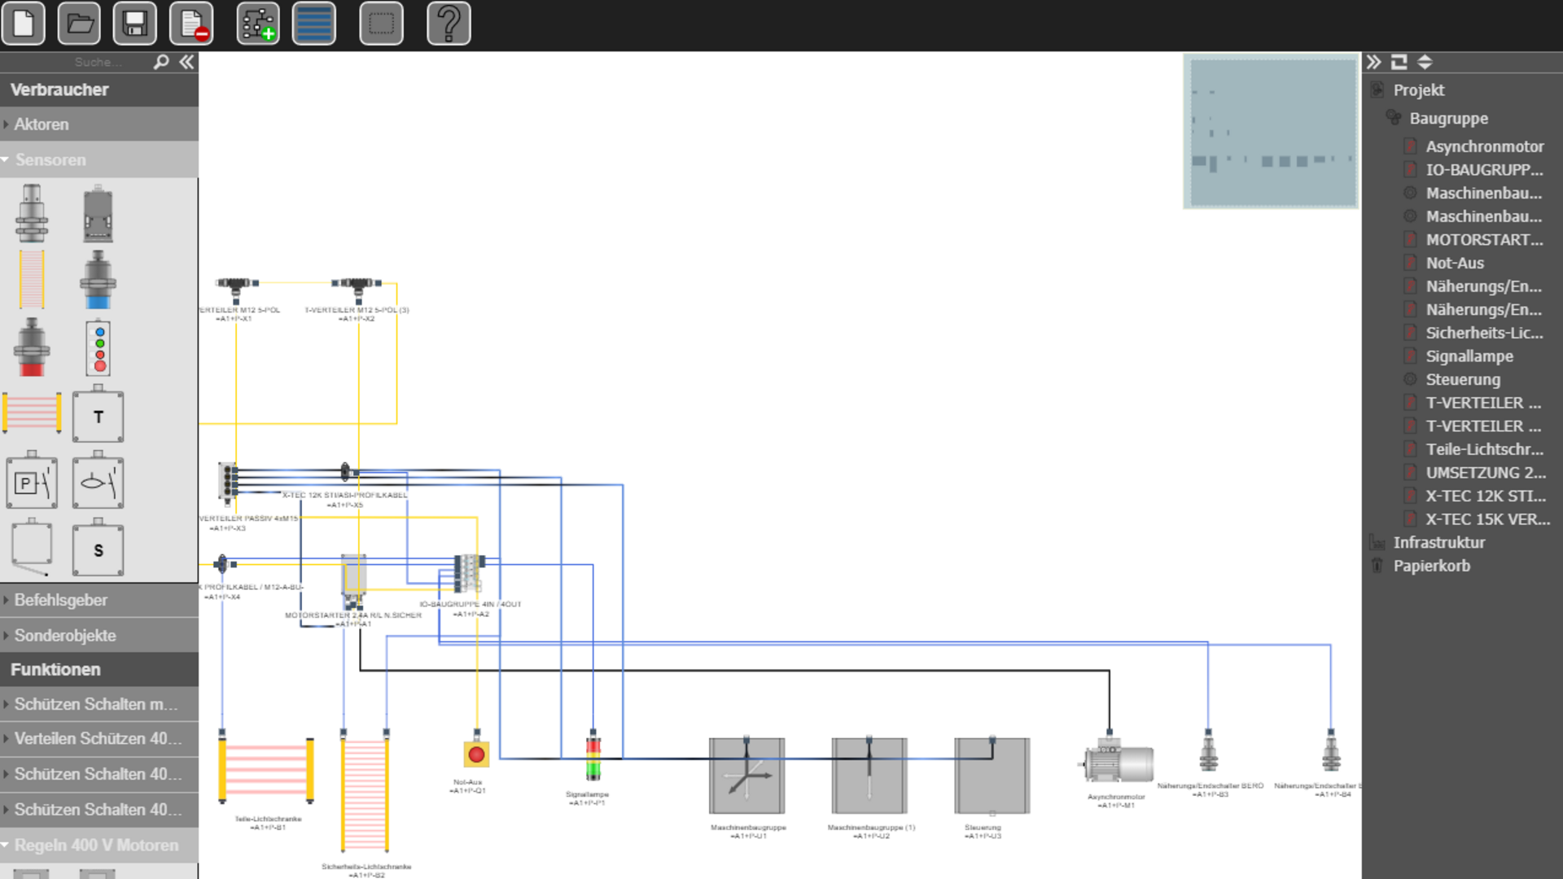1563x879 pixels.
Task: Collapse the Sensoren section
Action: [50, 160]
